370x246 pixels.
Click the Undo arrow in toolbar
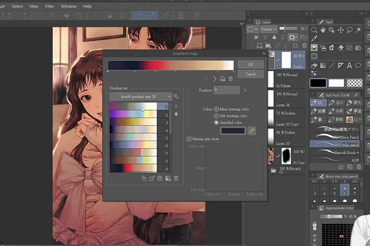pyautogui.click(x=10, y=15)
